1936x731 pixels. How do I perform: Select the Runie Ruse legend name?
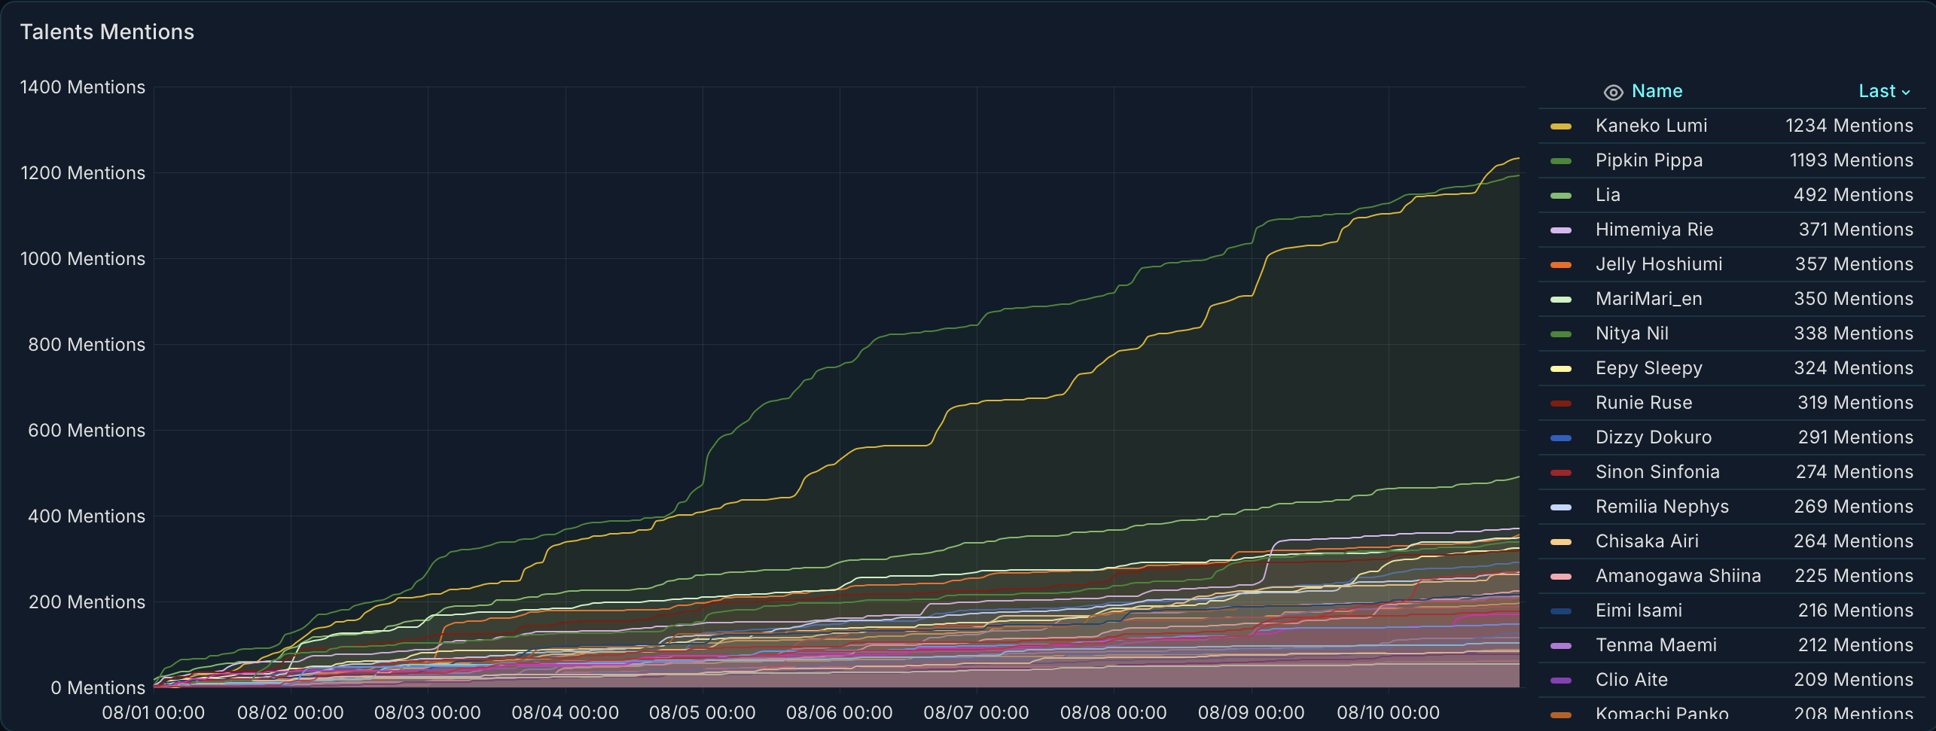coord(1644,403)
